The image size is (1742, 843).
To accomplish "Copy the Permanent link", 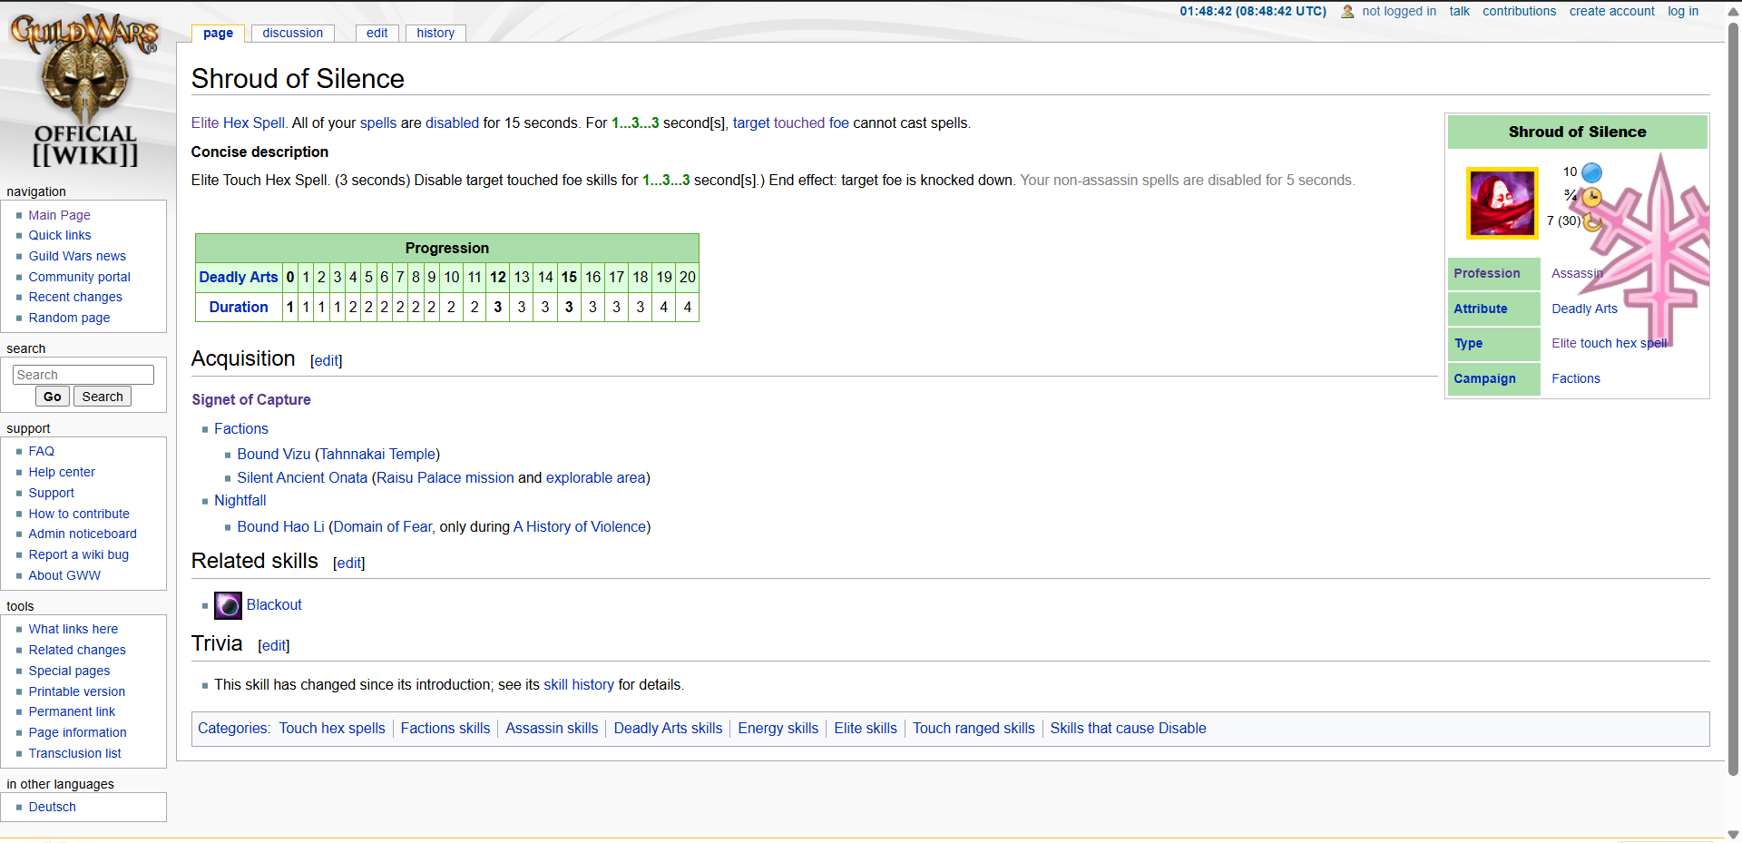I will click(x=72, y=711).
